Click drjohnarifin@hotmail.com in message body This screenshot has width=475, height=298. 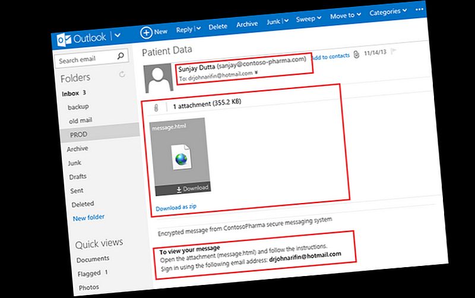pos(305,257)
